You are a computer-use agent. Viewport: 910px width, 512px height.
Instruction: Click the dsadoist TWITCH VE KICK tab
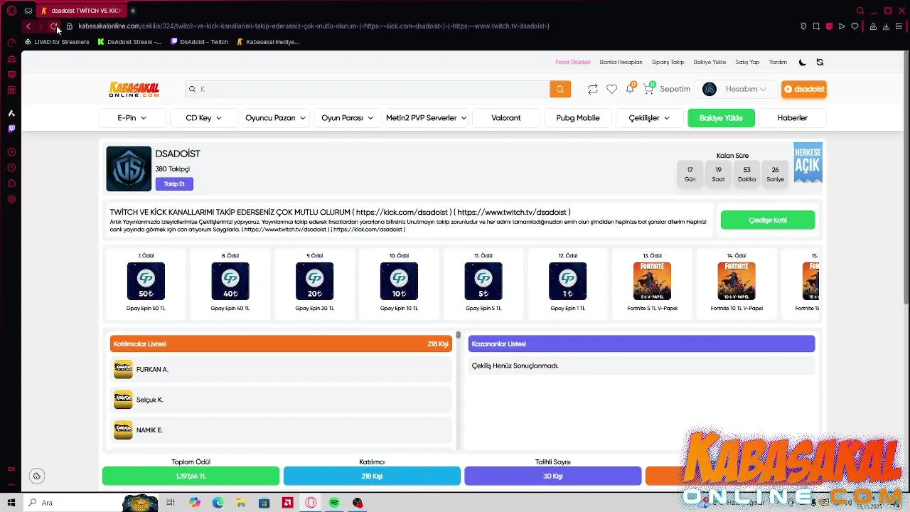click(82, 11)
